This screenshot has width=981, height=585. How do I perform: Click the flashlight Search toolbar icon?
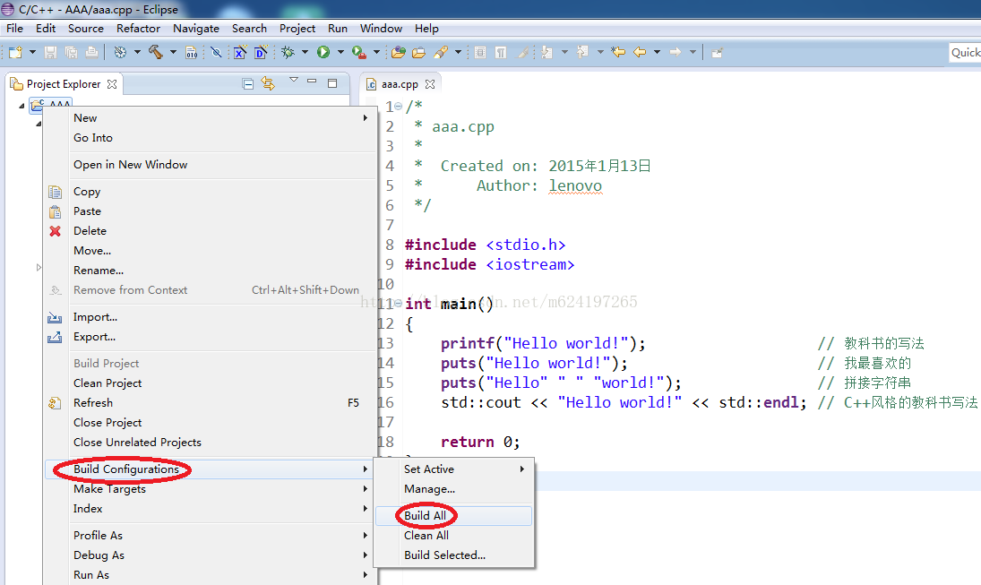(x=441, y=53)
